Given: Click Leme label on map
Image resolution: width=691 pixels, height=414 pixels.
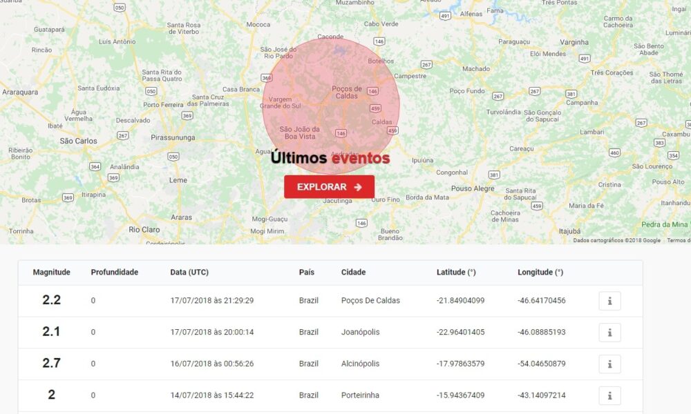Looking at the screenshot, I should click(x=178, y=180).
